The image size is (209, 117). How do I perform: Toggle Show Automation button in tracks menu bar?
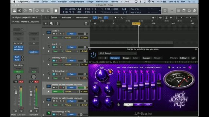(95, 18)
